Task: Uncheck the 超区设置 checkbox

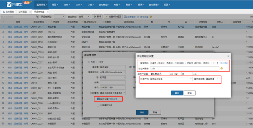Action: [x=98, y=99]
